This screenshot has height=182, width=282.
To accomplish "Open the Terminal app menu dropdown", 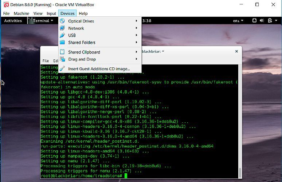I will pos(42,21).
